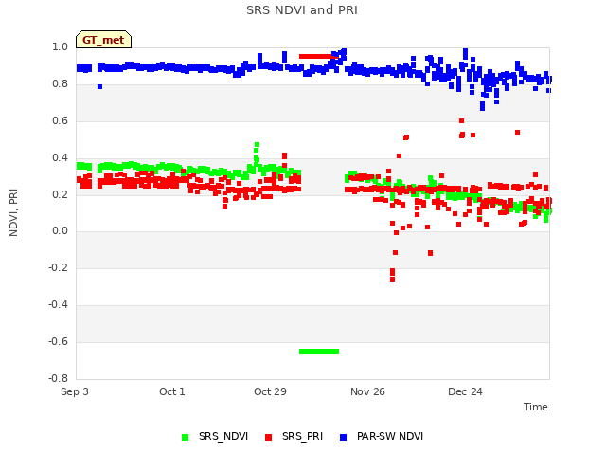606x455 pixels.
Task: Click the chart title SRS NDVI and PRI
Action: pos(302,10)
